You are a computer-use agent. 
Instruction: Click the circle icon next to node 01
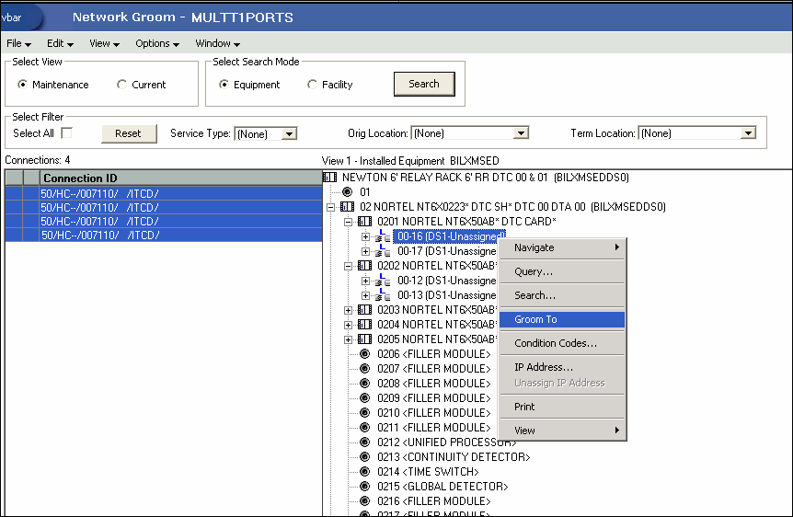pyautogui.click(x=348, y=191)
